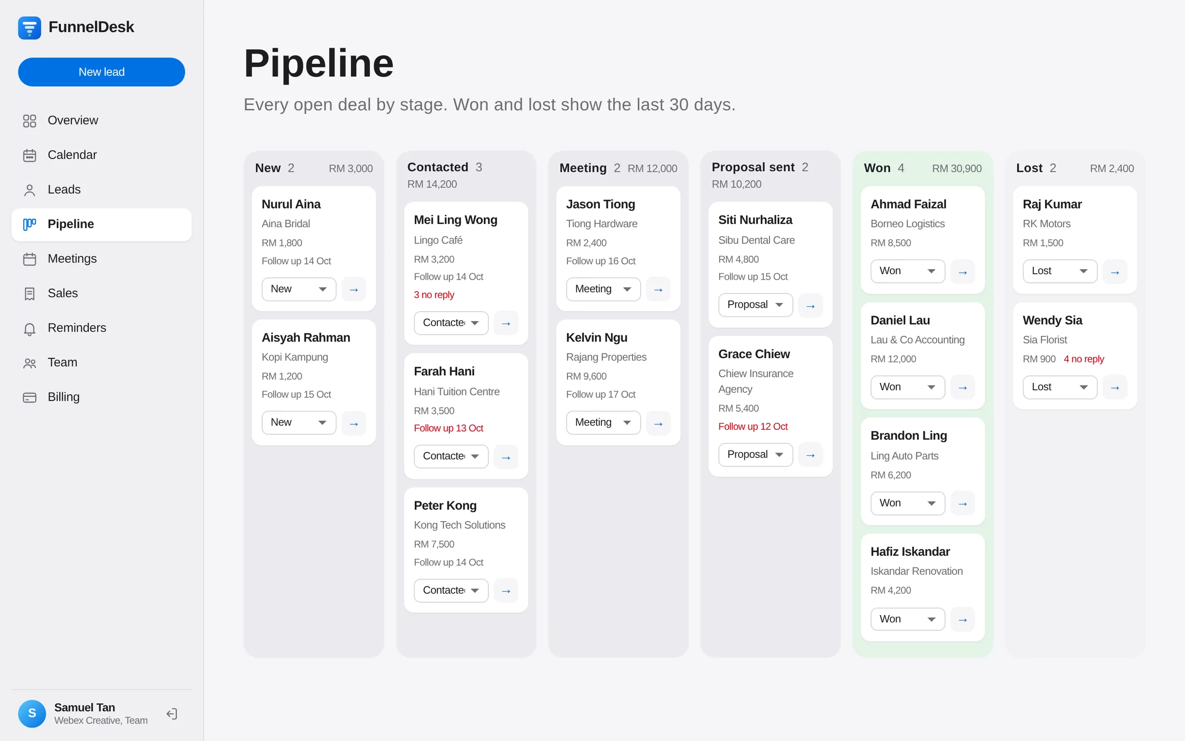
Task: Go to Reminders
Action: click(102, 328)
